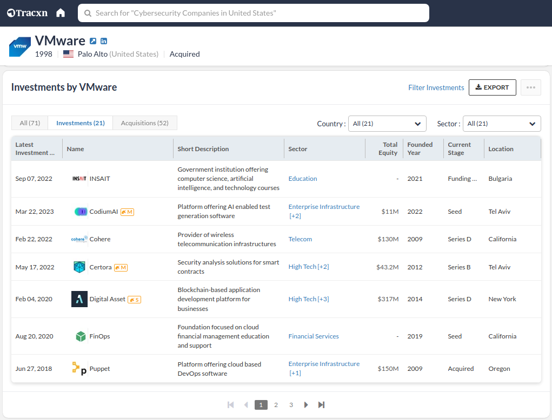The height and width of the screenshot is (420, 552).
Task: Switch to the All (71) tab
Action: (x=30, y=123)
